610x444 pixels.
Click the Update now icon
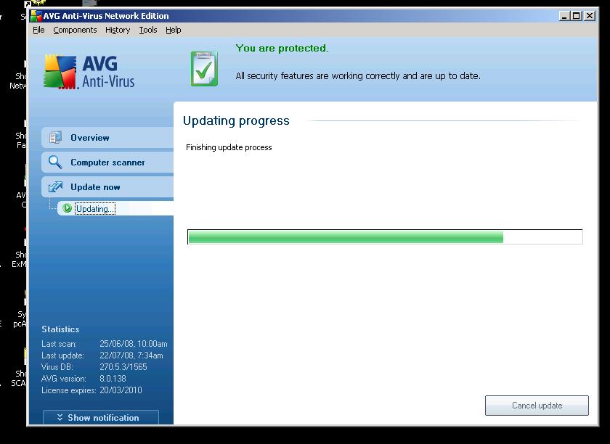click(x=55, y=187)
